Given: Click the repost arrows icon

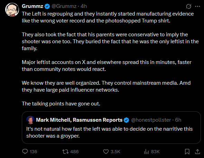Looking at the screenshot, I should (65, 152).
